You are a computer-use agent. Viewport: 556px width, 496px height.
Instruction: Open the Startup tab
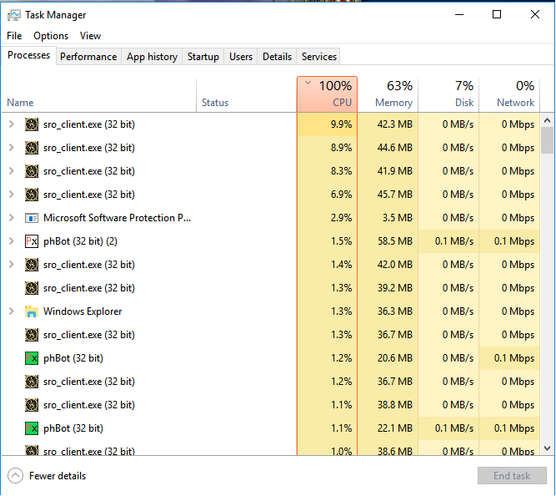click(x=203, y=57)
